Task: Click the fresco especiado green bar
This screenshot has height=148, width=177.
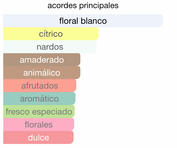Action: click(x=39, y=112)
